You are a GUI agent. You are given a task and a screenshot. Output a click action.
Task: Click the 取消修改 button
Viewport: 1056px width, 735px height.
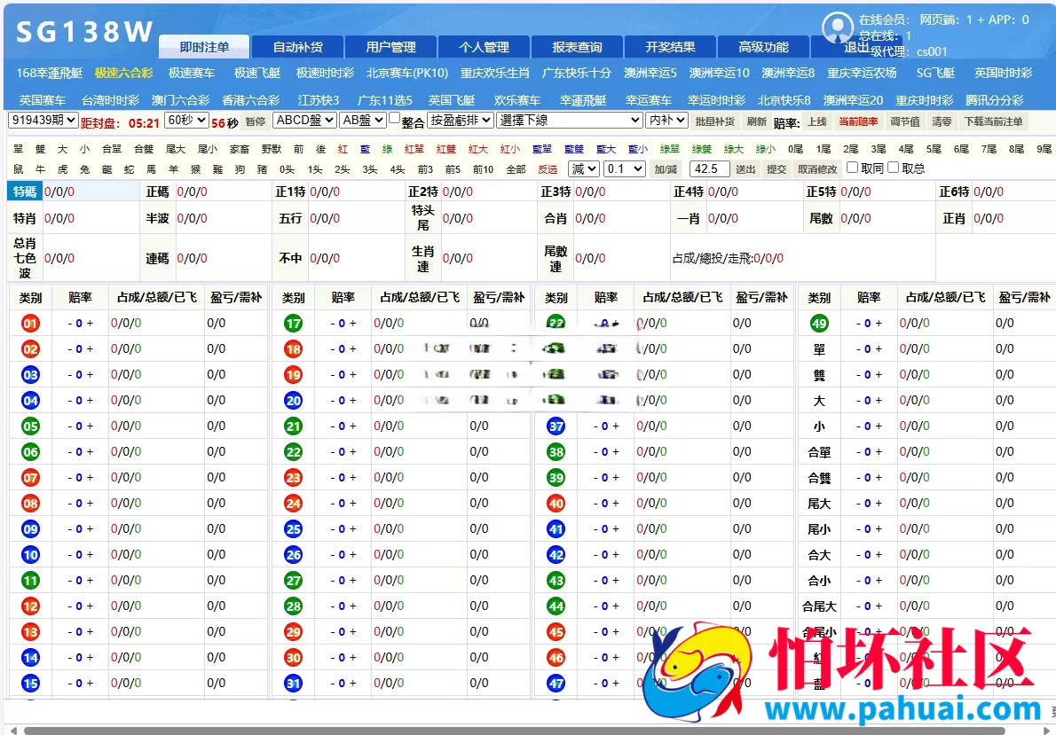(817, 169)
